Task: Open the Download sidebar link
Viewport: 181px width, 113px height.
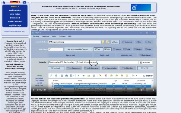Action: (15, 18)
